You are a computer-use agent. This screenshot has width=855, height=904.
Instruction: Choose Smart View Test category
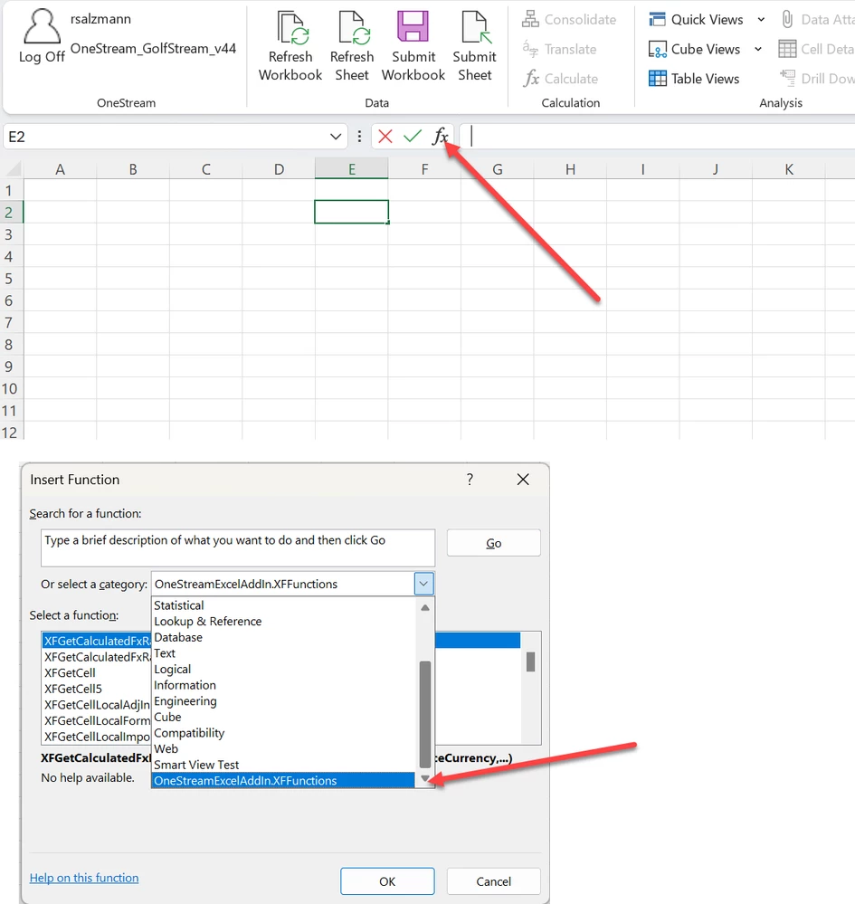point(283,765)
